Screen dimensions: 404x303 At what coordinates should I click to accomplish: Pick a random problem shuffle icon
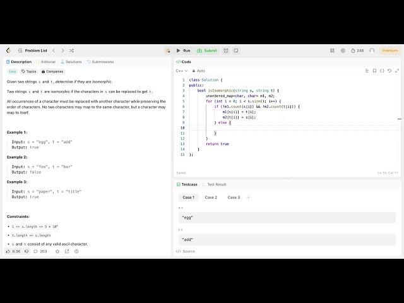tap(71, 50)
